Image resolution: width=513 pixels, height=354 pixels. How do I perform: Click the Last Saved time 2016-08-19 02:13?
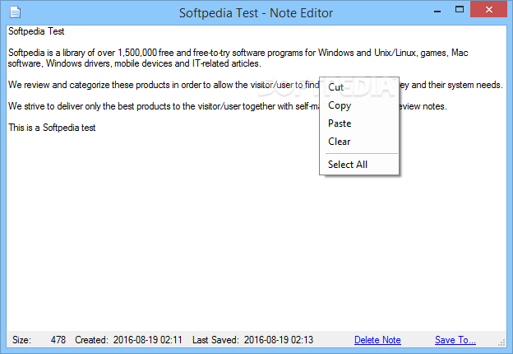279,340
